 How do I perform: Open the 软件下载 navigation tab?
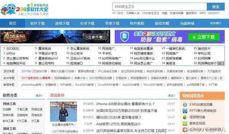[37, 23]
